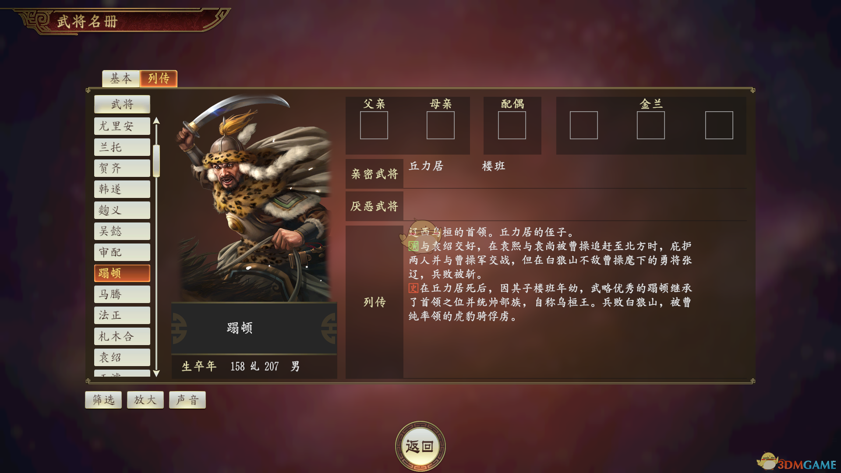The width and height of the screenshot is (841, 473).
Task: Switch to the 列传 tab
Action: tap(159, 78)
